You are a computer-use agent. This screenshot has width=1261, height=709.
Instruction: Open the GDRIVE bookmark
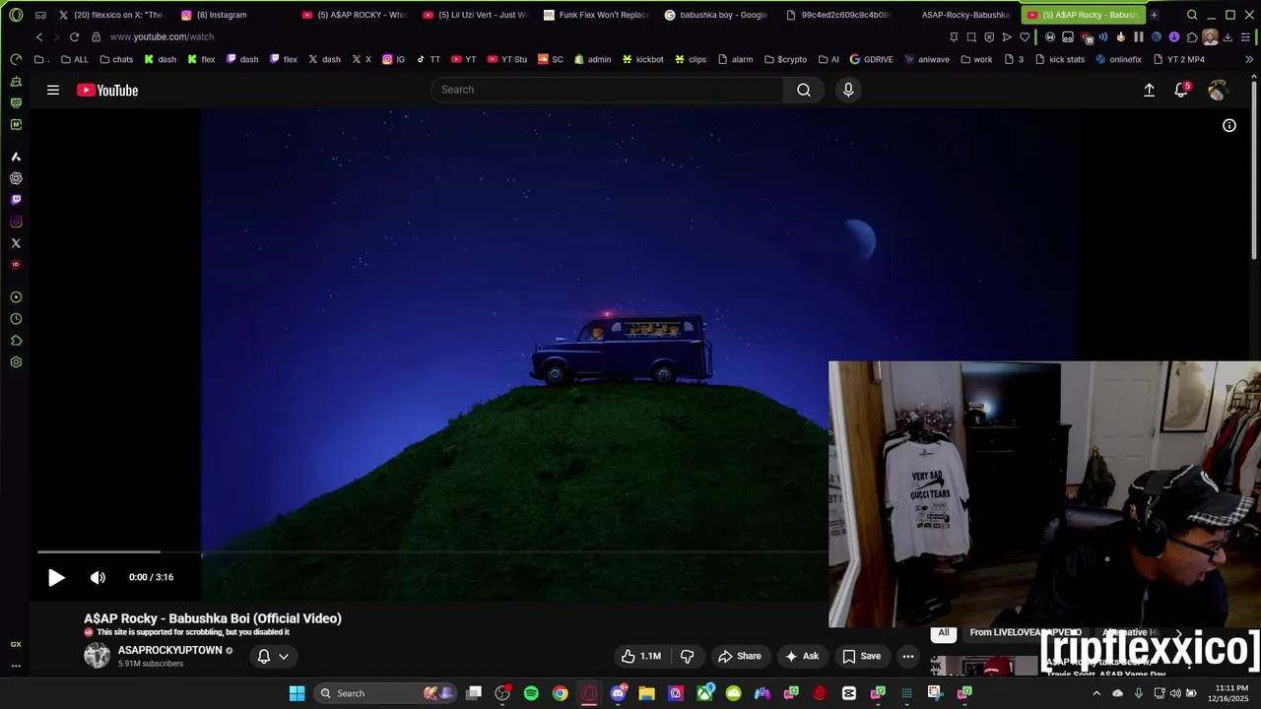point(871,59)
